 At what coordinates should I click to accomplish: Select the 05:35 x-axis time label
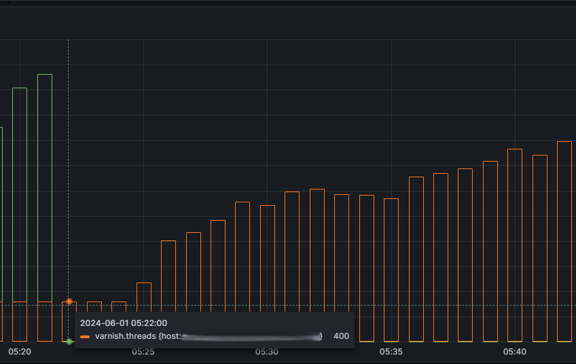tap(391, 352)
